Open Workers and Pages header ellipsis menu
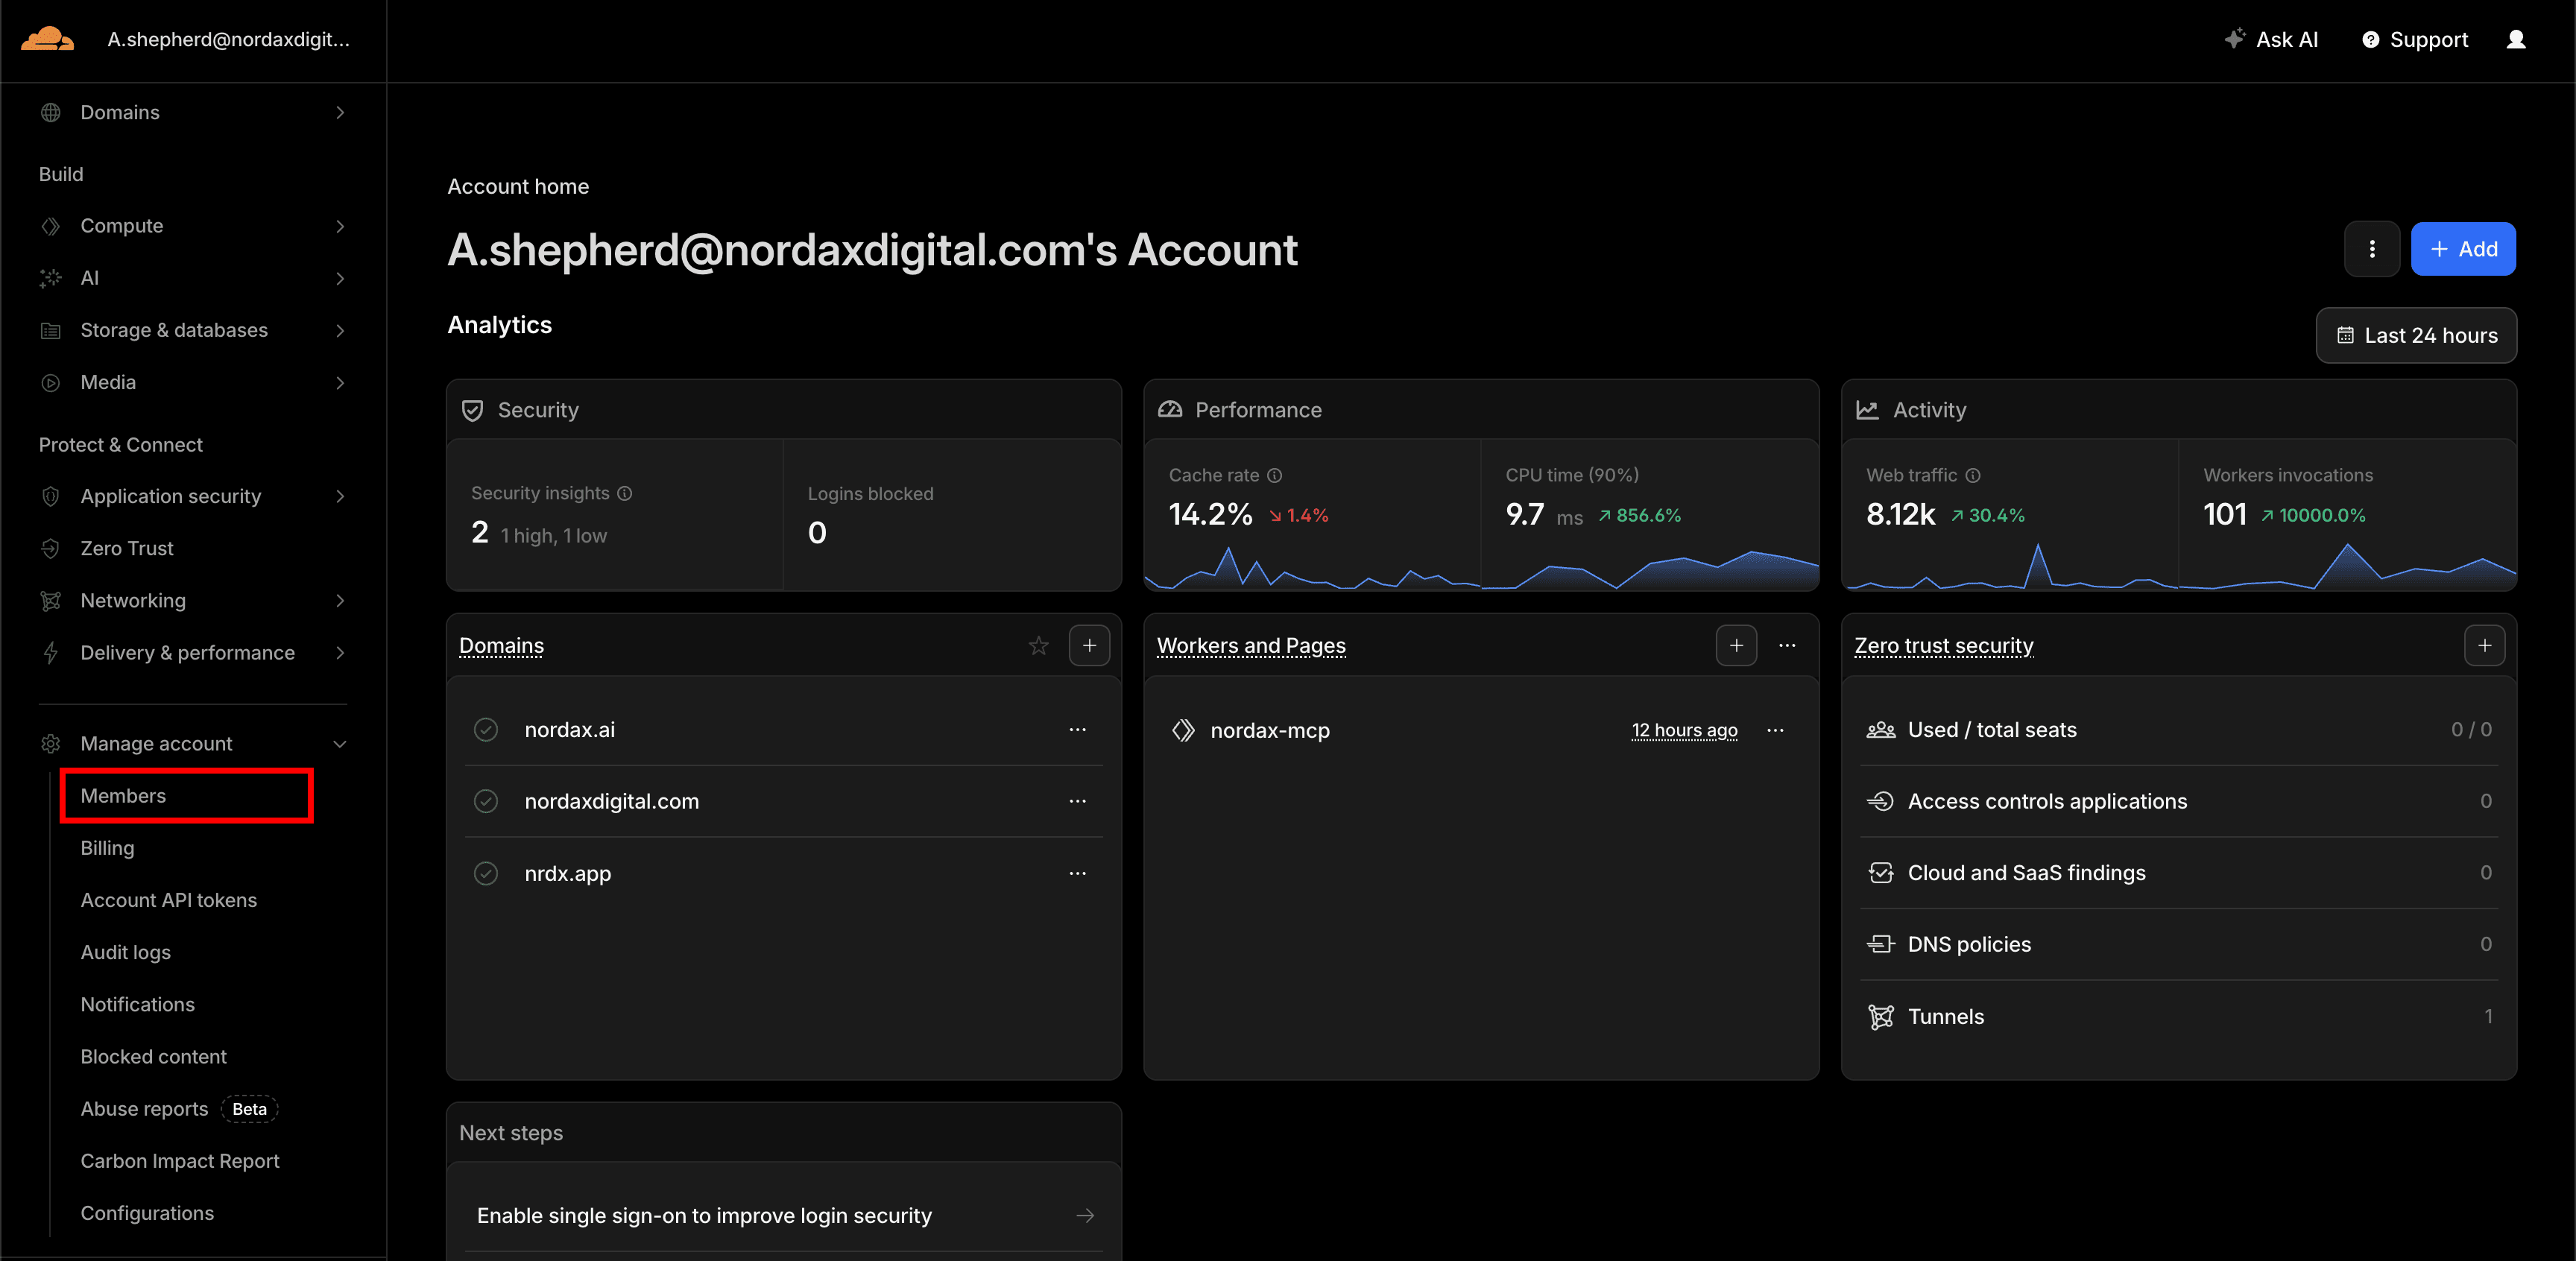 click(x=1787, y=646)
